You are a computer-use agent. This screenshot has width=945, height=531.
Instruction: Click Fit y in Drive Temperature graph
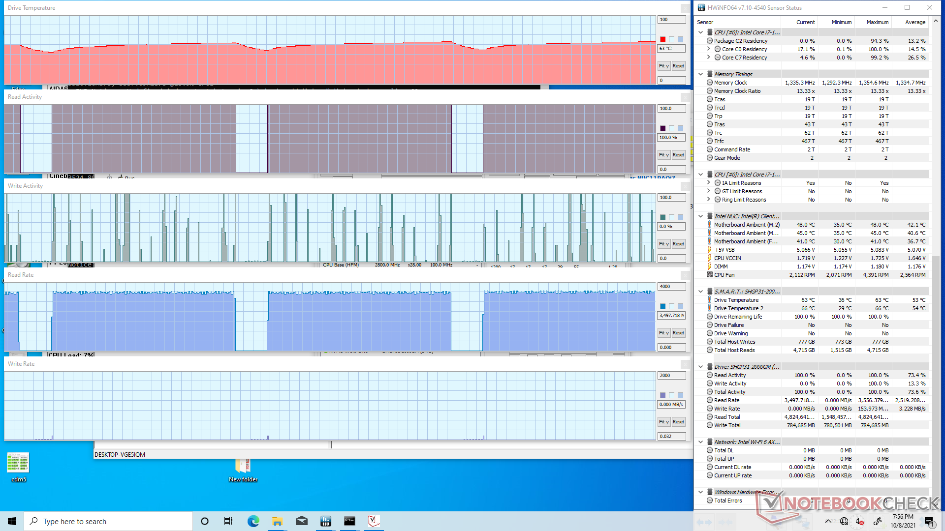[664, 66]
